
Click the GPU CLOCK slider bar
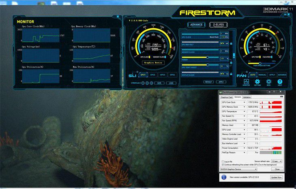(200, 34)
